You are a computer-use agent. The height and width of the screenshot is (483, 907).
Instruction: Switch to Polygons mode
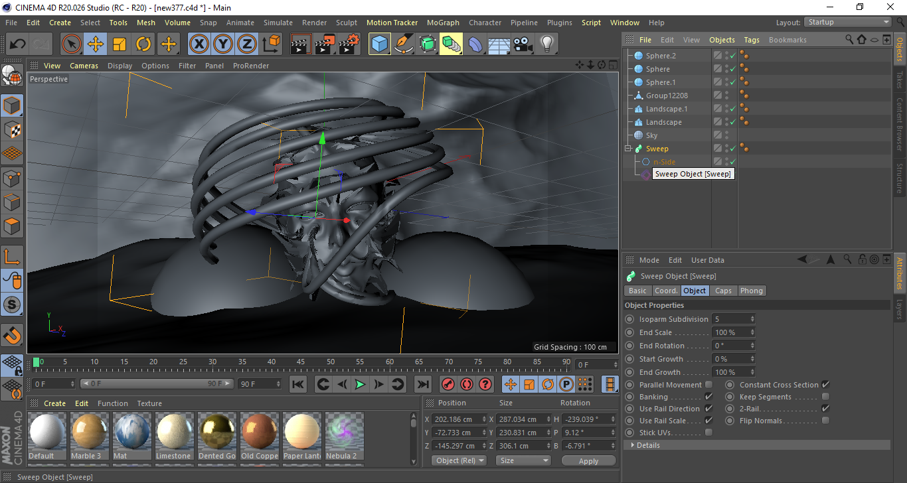coord(13,226)
